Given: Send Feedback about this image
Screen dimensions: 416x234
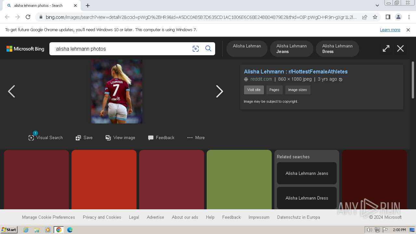Looking at the screenshot, I should 161,137.
